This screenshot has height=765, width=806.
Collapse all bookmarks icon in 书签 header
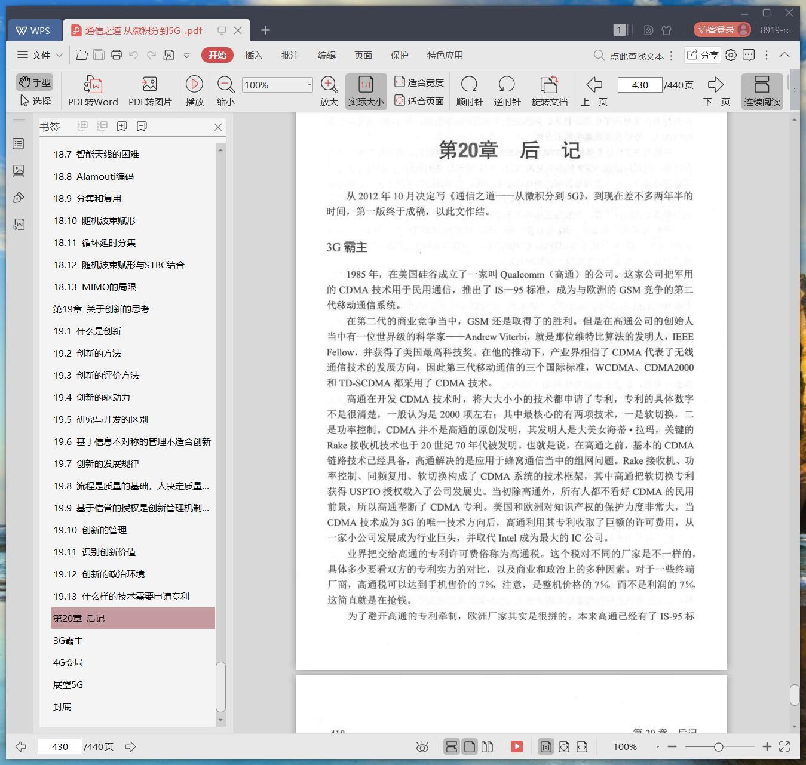tap(102, 126)
